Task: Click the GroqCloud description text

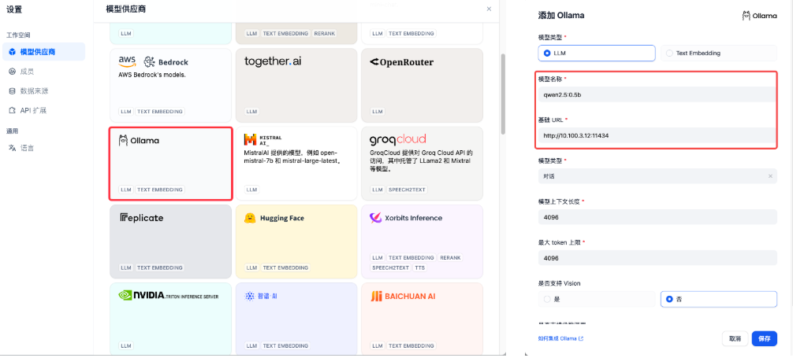Action: pyautogui.click(x=421, y=161)
